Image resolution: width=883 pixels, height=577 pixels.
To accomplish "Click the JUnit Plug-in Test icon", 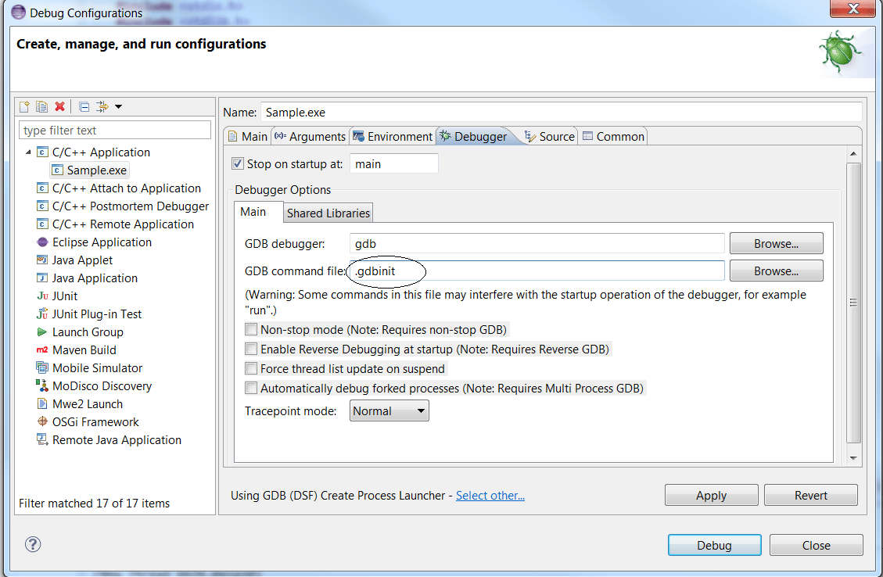I will (x=42, y=314).
